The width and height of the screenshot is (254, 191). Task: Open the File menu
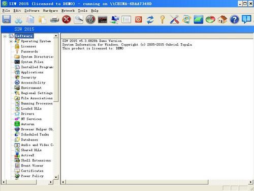[x=6, y=11]
